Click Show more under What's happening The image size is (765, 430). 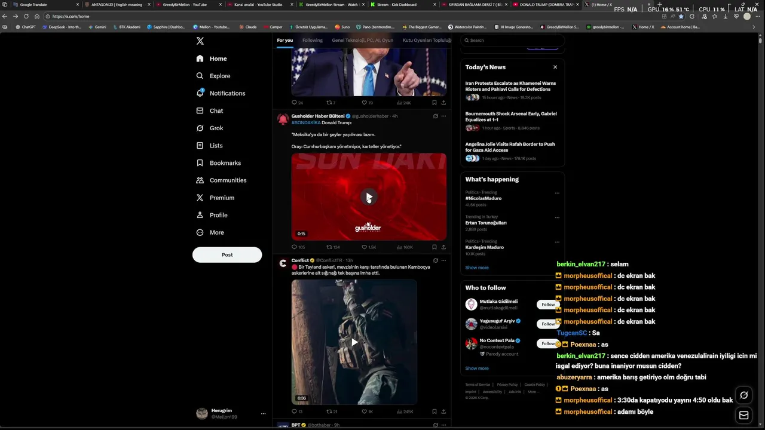click(x=477, y=268)
